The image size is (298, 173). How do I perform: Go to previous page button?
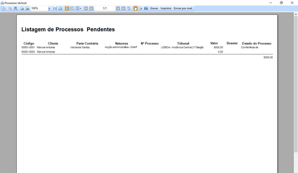click(x=91, y=8)
